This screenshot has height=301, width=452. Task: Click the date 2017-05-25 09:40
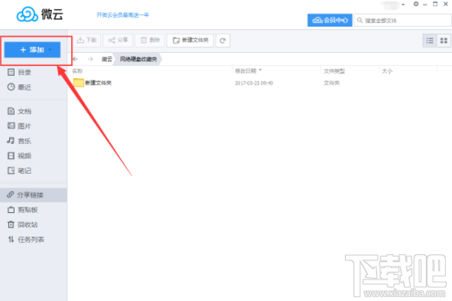[x=254, y=83]
